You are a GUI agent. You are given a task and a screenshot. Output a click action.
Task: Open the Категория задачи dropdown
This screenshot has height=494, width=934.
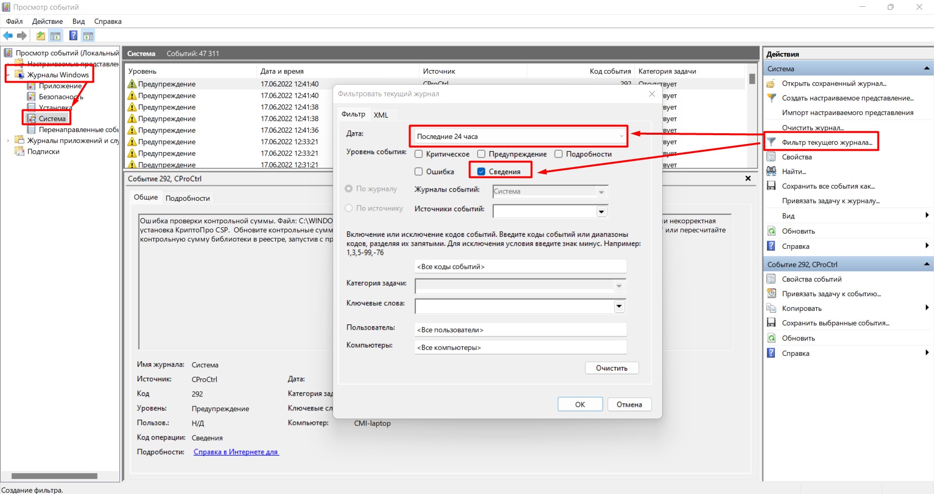click(619, 286)
